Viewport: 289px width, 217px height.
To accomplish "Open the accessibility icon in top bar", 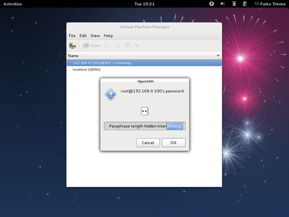I will click(212, 4).
